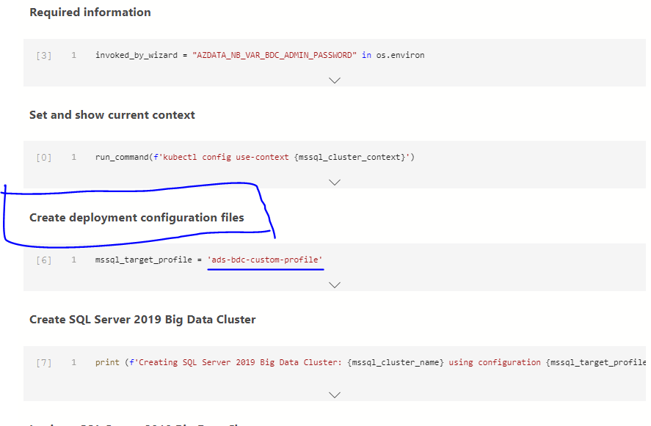Image resolution: width=651 pixels, height=426 pixels.
Task: Expand the invoked_by_wizard code cell chevron
Action: point(334,80)
